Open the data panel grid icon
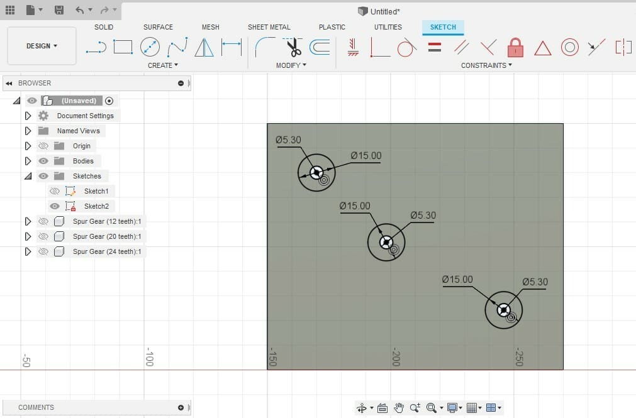Viewport: 636px width, 418px height. pyautogui.click(x=9, y=9)
